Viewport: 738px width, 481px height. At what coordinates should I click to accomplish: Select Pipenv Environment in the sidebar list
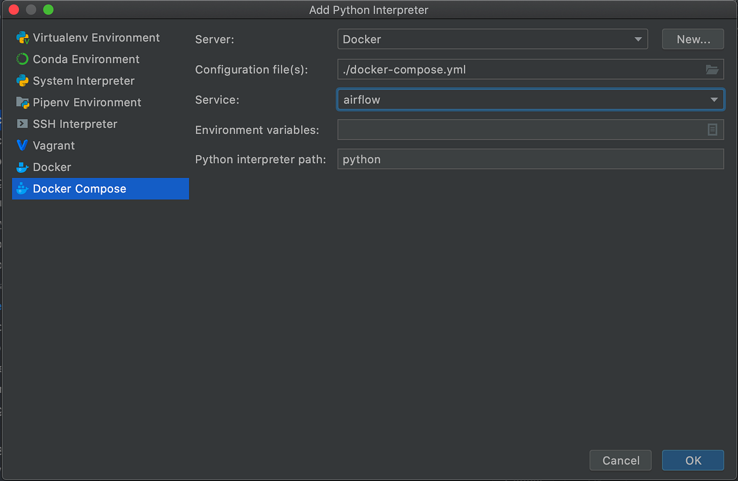pos(87,102)
